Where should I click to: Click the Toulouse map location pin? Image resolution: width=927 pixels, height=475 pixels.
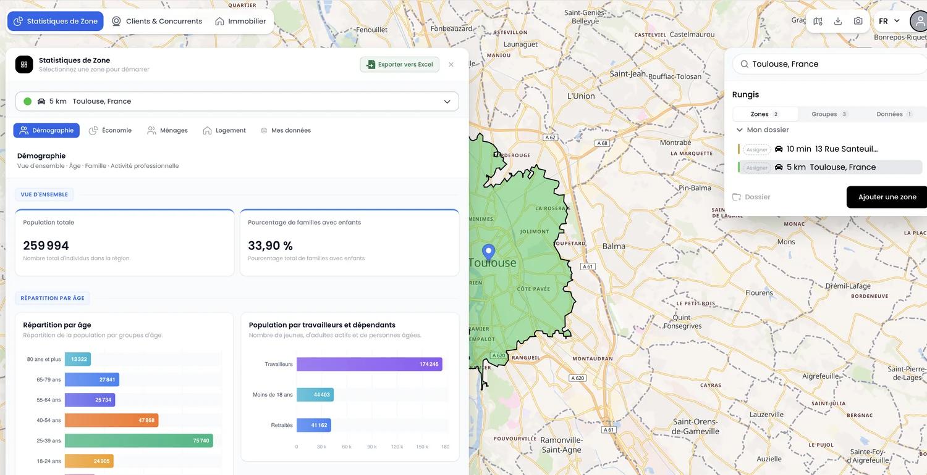(x=488, y=252)
